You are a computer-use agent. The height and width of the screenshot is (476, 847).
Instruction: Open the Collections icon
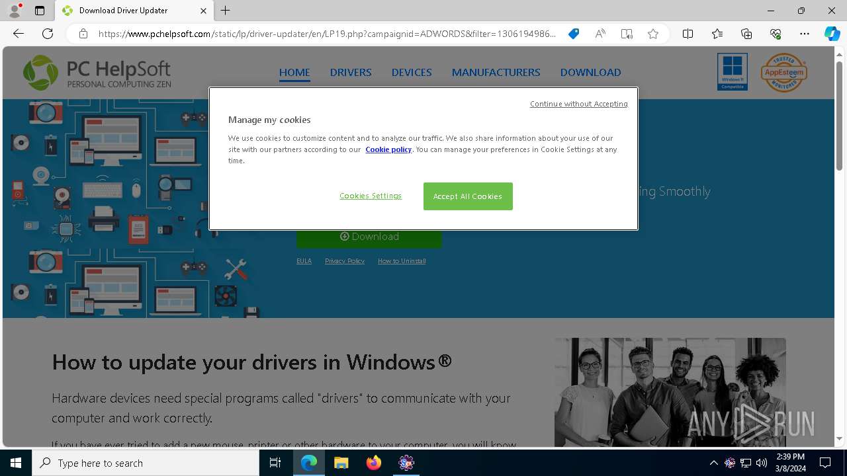click(x=746, y=34)
